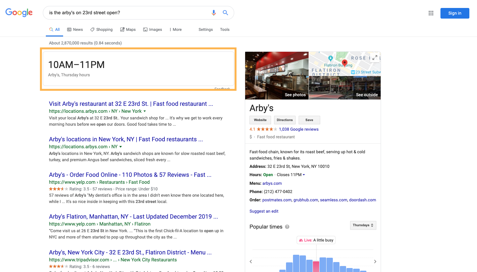Screen dimensions: 477x272
Task: Click the 'Live: A little busy' label
Action: (x=316, y=240)
